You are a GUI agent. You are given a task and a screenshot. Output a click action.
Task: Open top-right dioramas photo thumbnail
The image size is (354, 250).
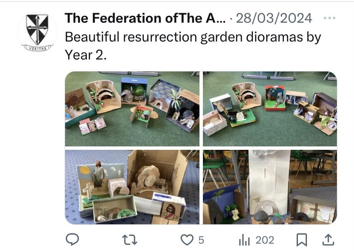[x=270, y=109]
